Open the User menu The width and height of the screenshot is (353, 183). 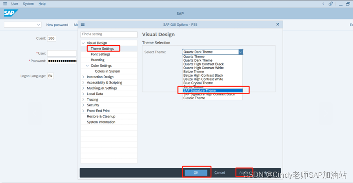(15, 4)
